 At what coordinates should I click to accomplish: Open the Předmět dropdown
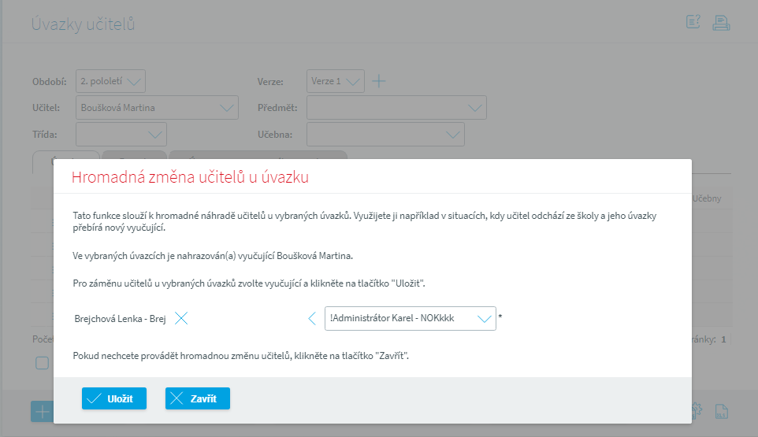(x=396, y=108)
